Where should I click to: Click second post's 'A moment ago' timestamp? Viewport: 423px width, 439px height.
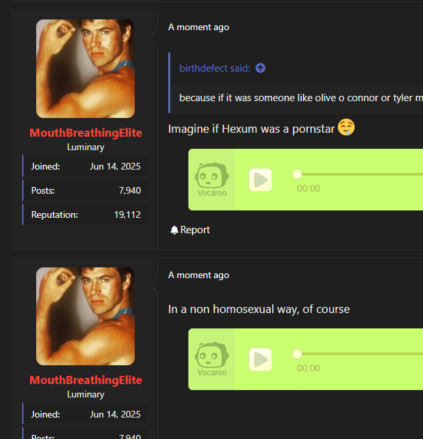click(x=198, y=275)
